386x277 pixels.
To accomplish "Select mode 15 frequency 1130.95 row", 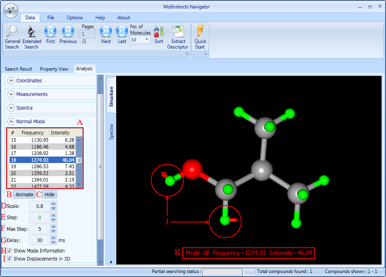I will (42, 140).
